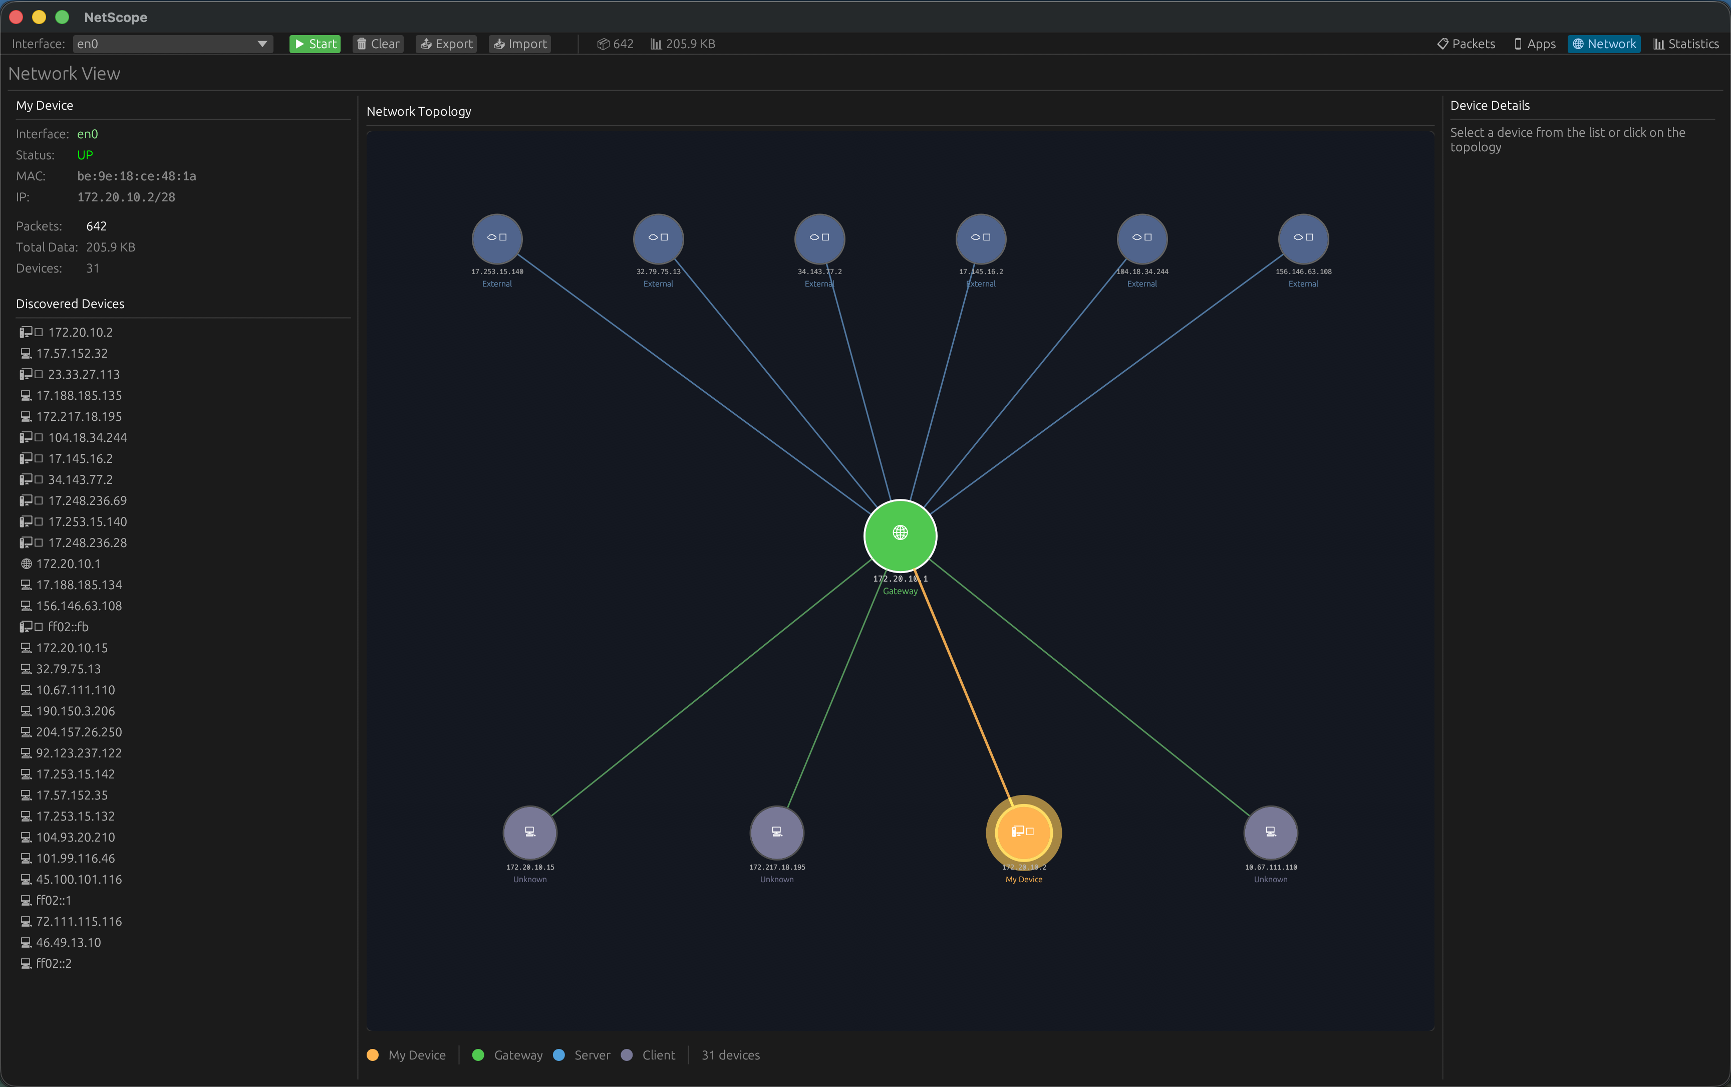Click the 10.67.111.110 Unknown node icon
The height and width of the screenshot is (1087, 1731).
[x=1270, y=832]
